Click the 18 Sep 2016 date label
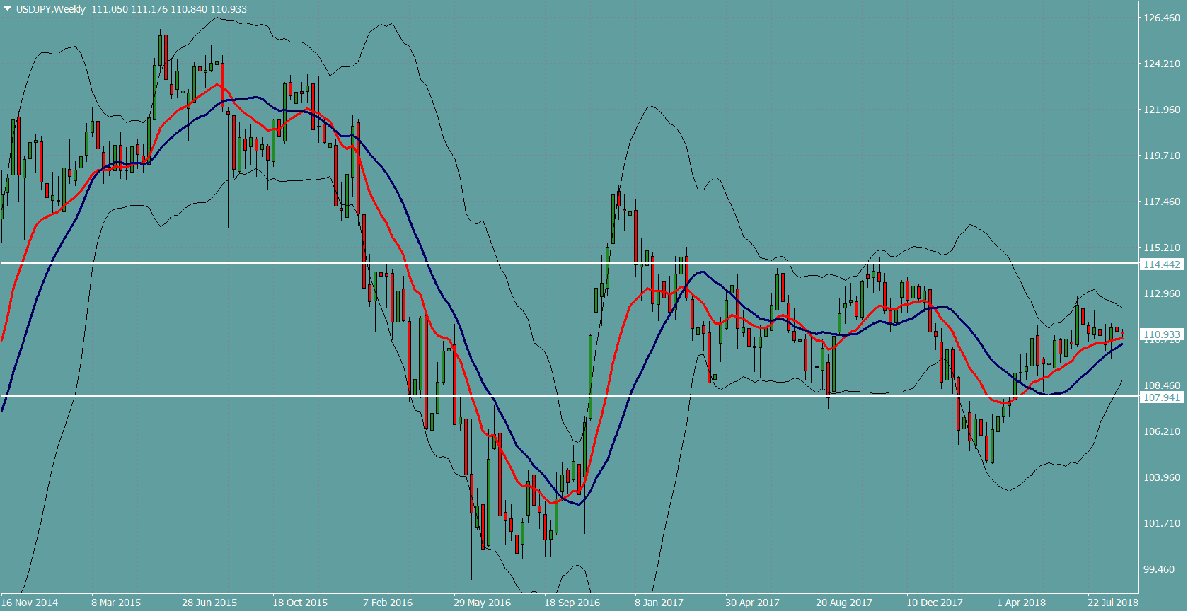1188x611 pixels. 572,603
